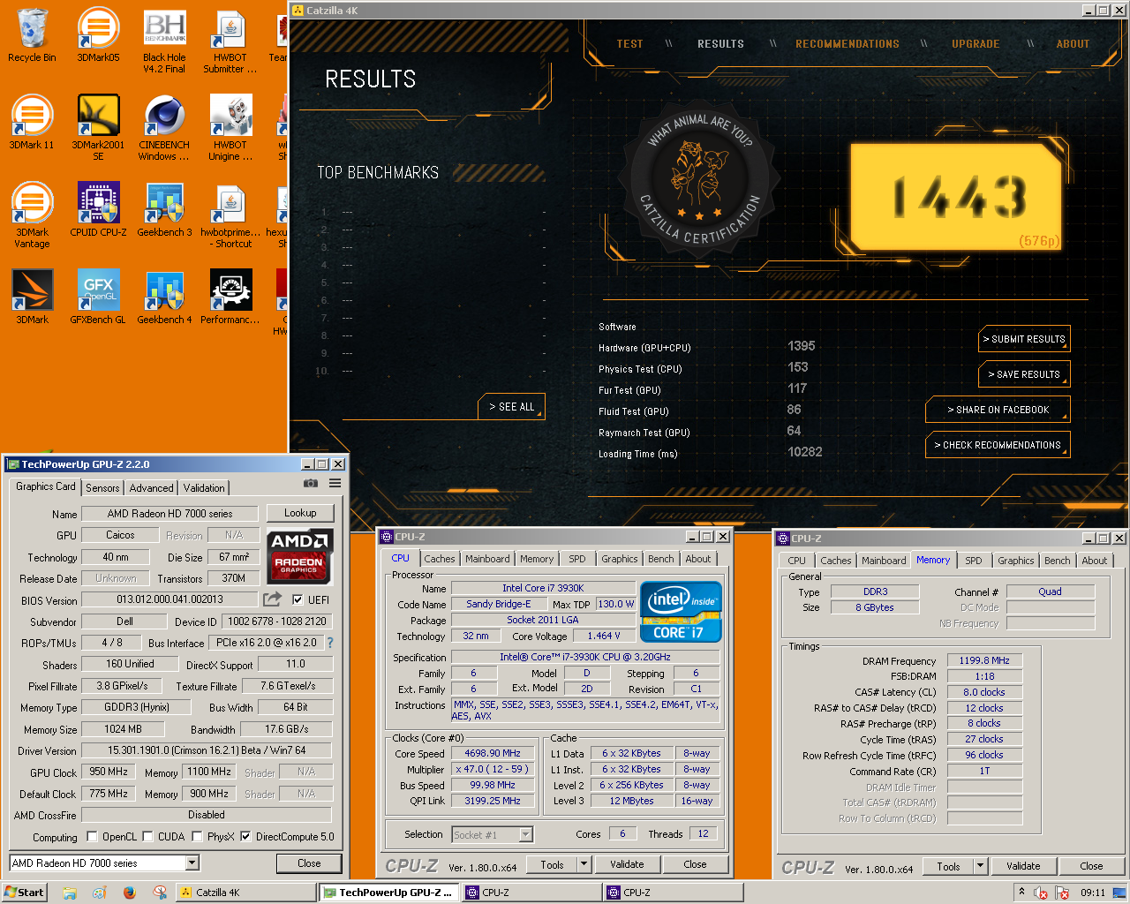Open the Recycle Bin desktop icon
Image resolution: width=1130 pixels, height=904 pixels.
32,35
